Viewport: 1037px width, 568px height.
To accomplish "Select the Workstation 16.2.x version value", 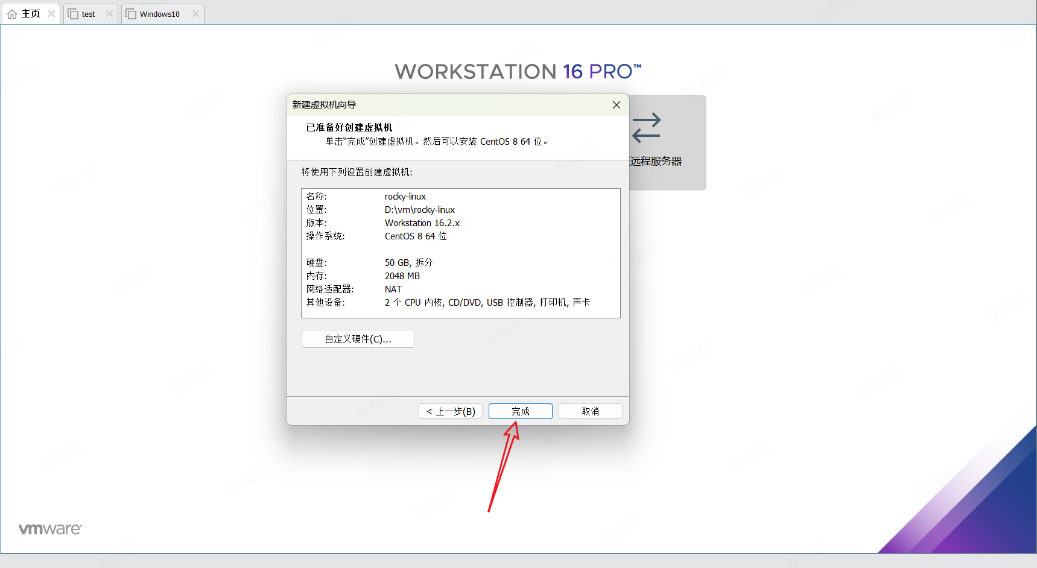I will pyautogui.click(x=422, y=223).
